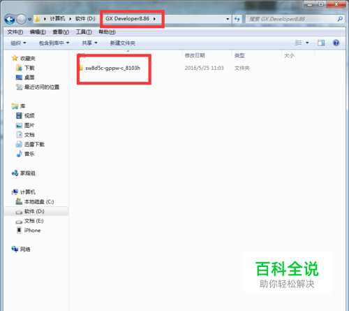Open 本地磁盘 (C:) drive
The width and height of the screenshot is (349, 311).
(39, 202)
